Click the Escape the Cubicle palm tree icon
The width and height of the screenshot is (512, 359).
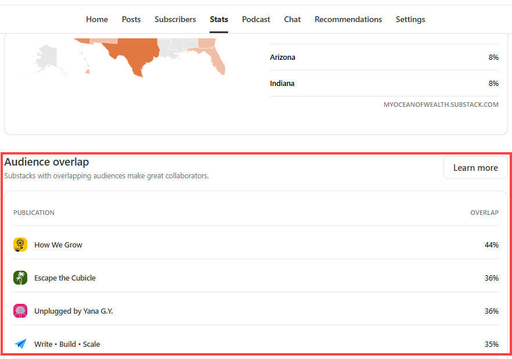coord(20,278)
